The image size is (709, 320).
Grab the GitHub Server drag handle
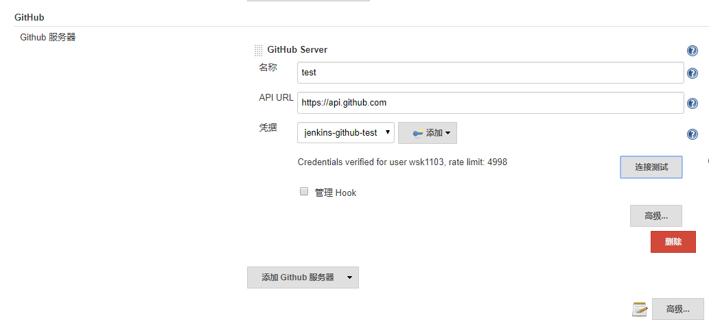(x=259, y=50)
